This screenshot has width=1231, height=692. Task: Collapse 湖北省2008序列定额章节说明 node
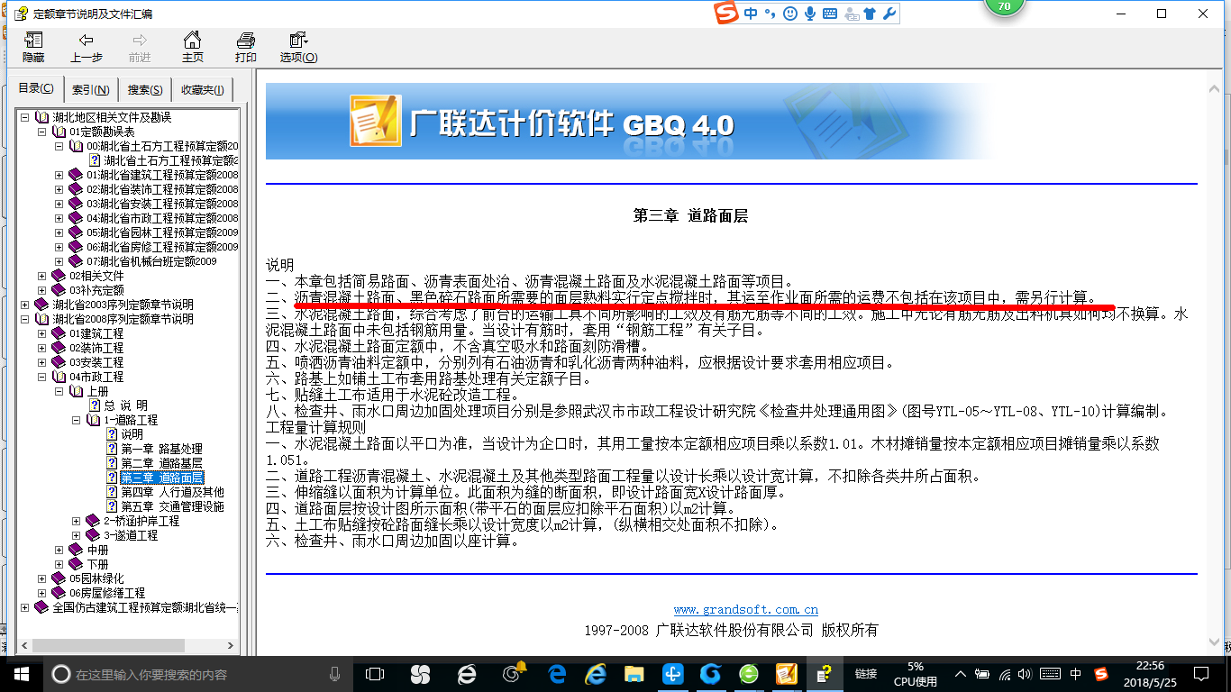[25, 319]
